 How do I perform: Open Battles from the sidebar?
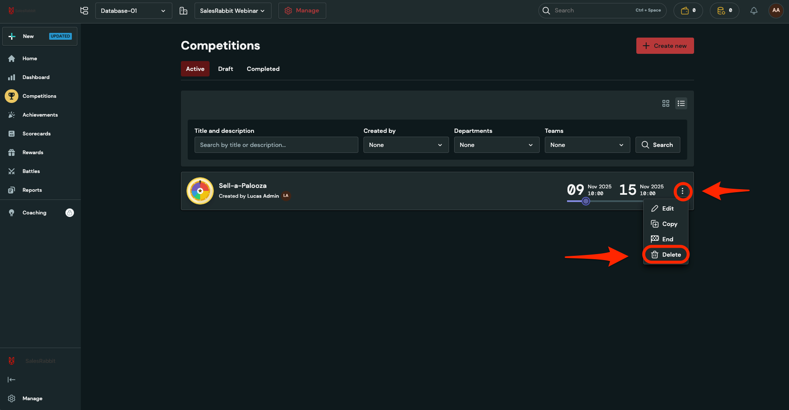pos(31,171)
